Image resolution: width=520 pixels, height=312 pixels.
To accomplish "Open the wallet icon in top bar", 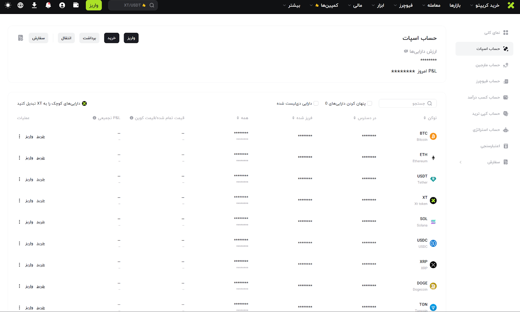I will (x=76, y=5).
